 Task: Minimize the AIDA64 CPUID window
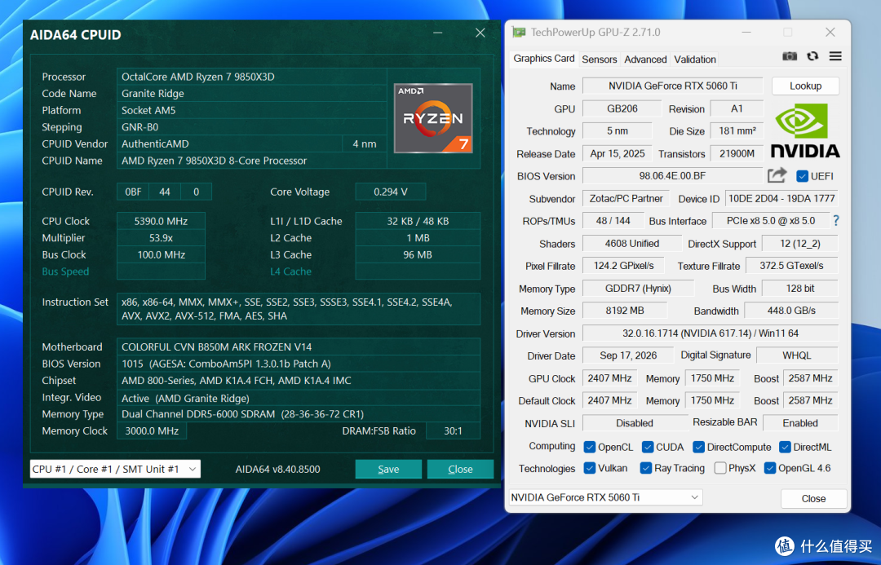[438, 33]
